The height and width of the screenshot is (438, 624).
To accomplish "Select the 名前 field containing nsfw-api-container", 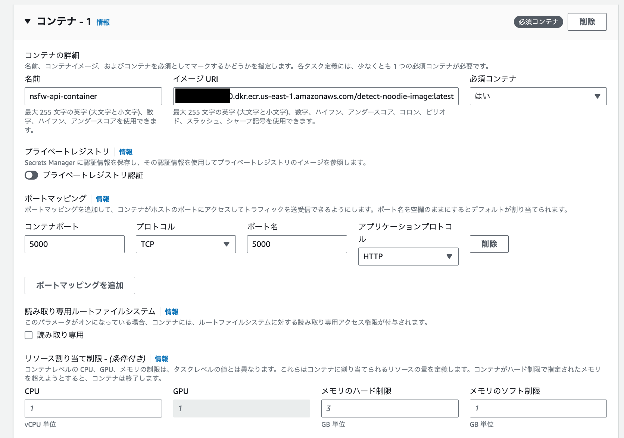I will (93, 96).
